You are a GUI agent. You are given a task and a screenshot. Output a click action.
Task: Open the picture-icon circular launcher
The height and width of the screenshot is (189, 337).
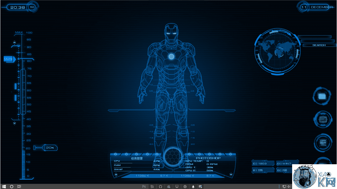(323, 142)
